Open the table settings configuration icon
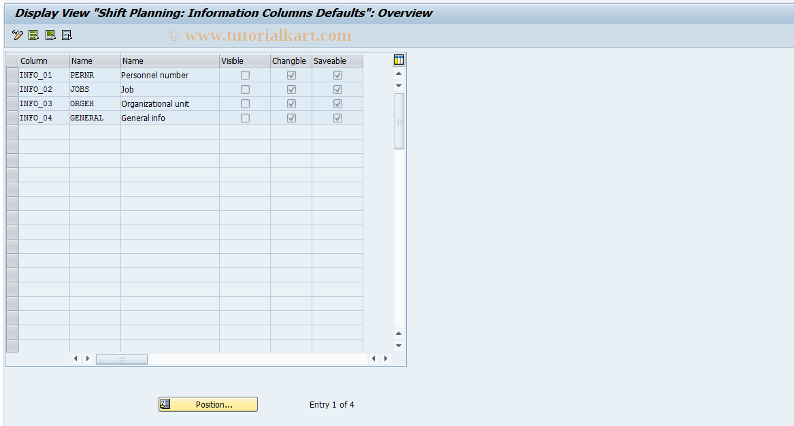Viewport: 794px width, 426px height. point(399,61)
